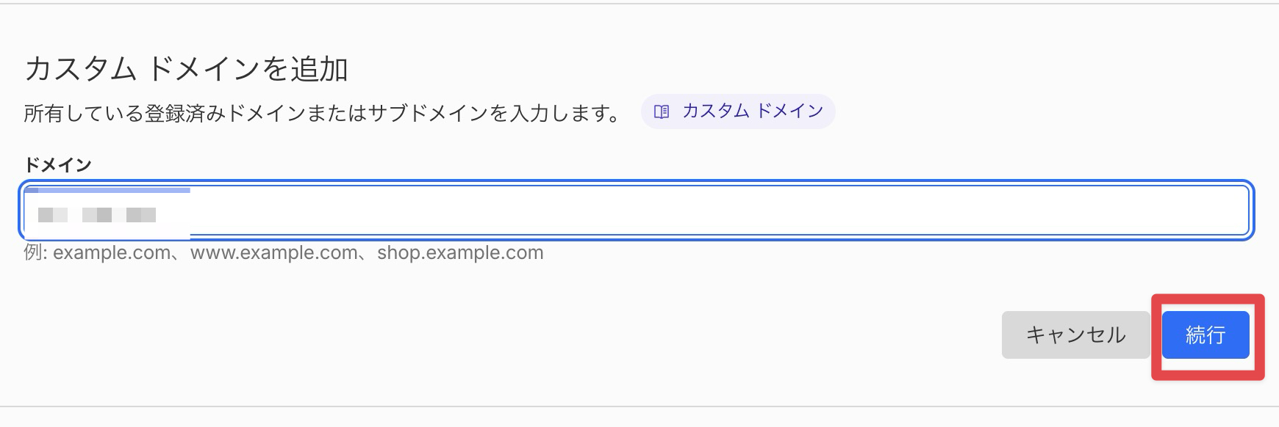Image resolution: width=1279 pixels, height=427 pixels.
Task: Click the book icon beside カスタム ドメイン
Action: 662,112
